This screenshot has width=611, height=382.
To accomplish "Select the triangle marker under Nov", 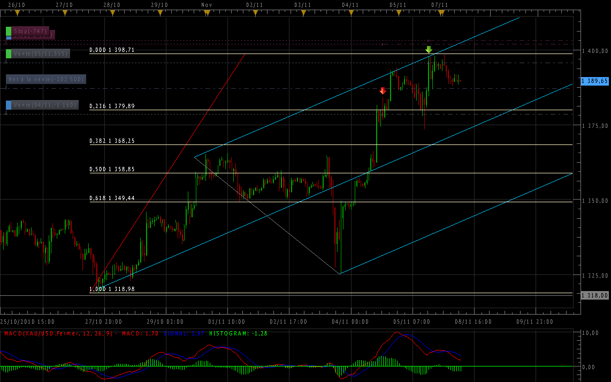I will 207,12.
